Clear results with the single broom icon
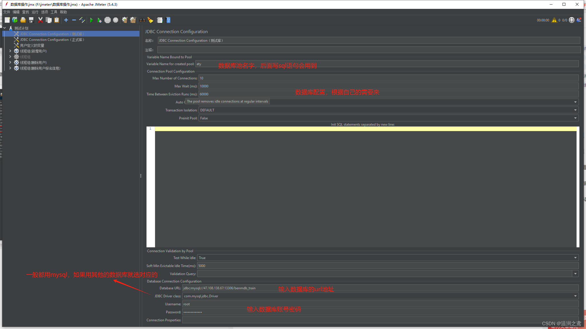The image size is (586, 329). click(125, 20)
